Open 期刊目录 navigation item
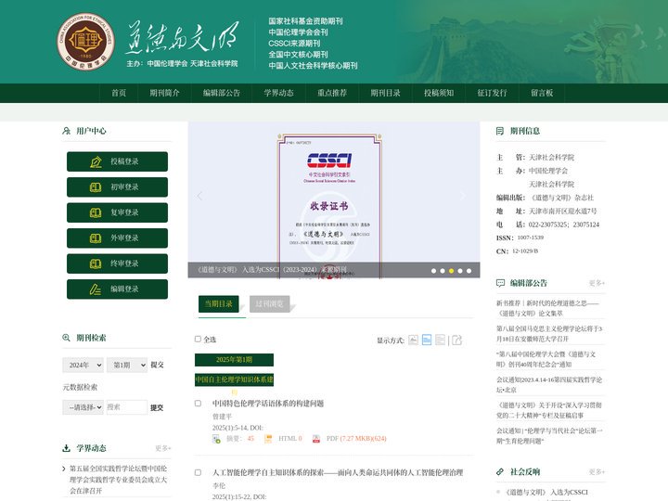Viewport: 668px width, 501px height. [385, 93]
